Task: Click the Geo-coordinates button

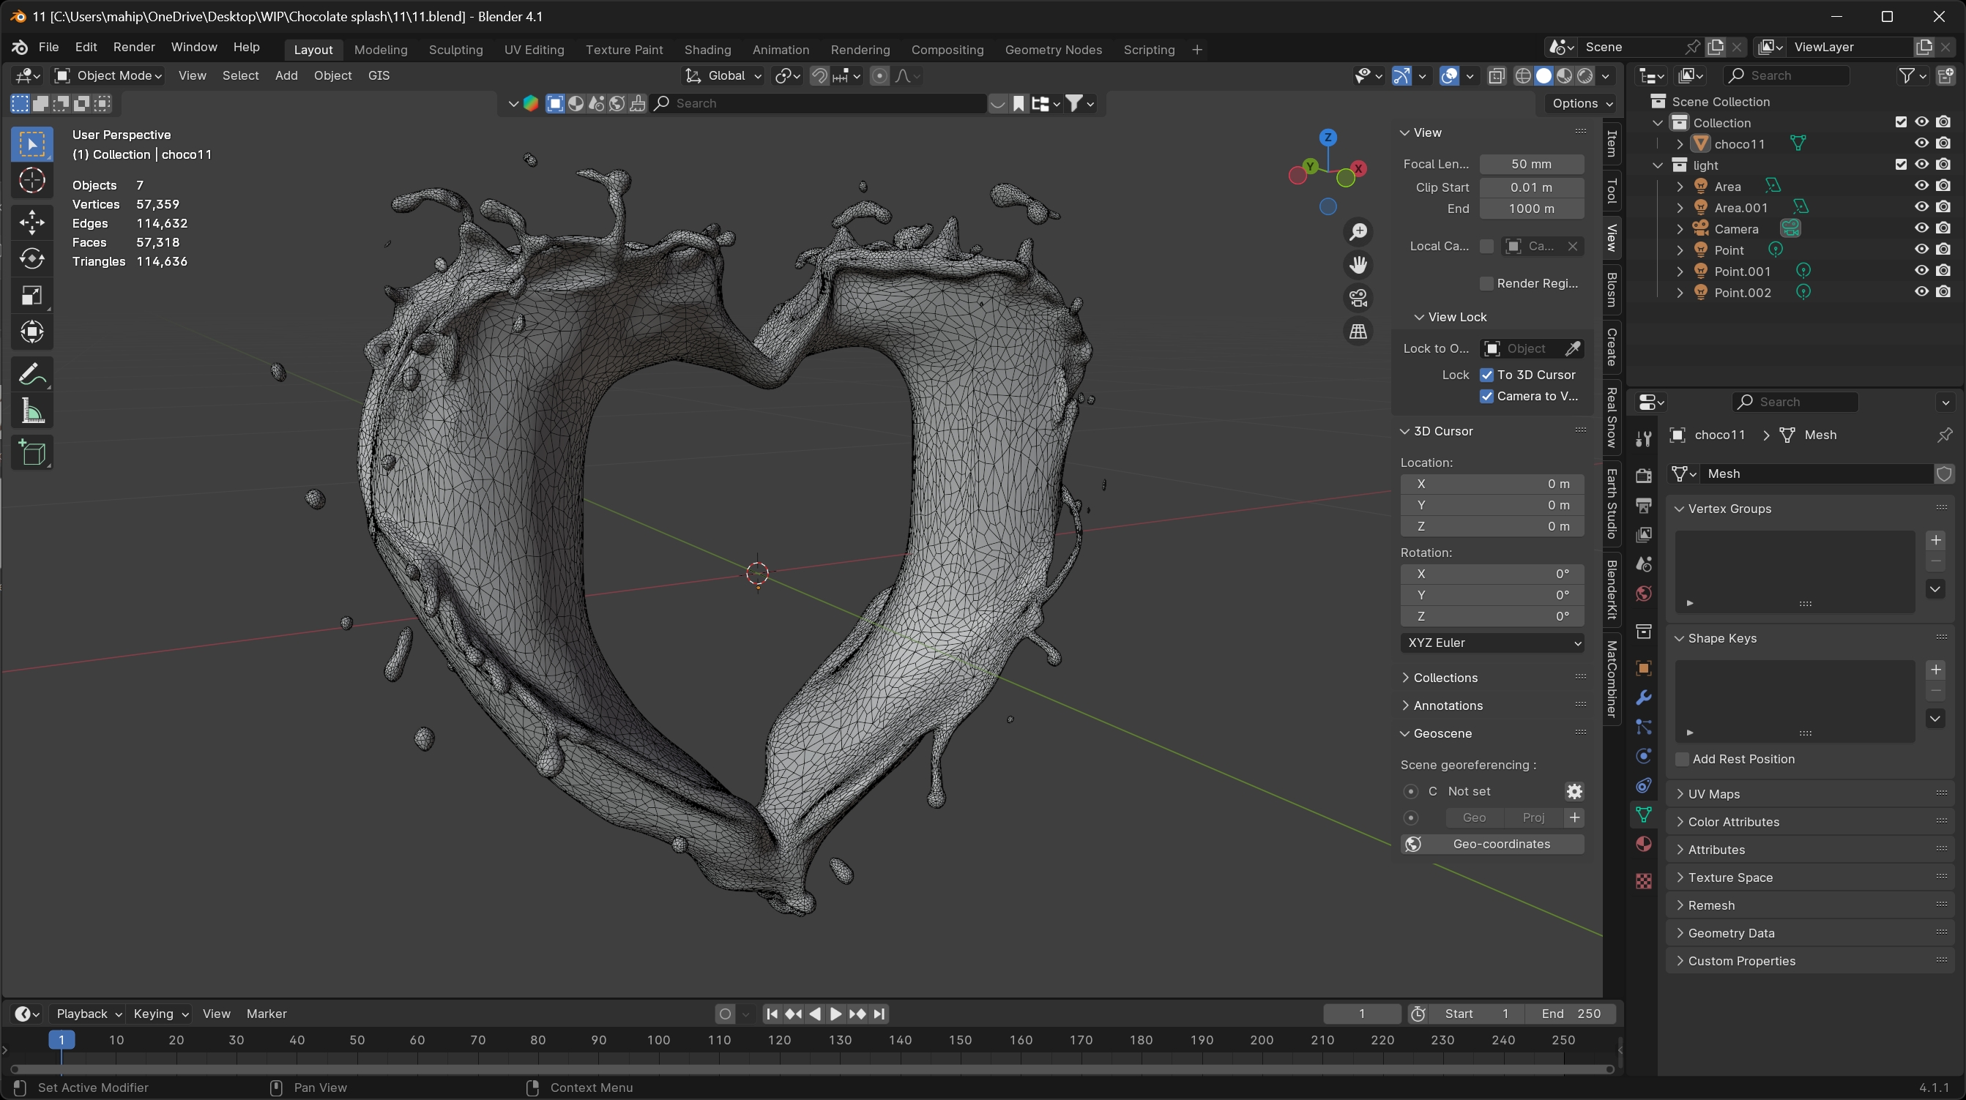Action: tap(1492, 845)
